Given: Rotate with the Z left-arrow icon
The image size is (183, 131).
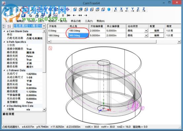Looking at the screenshot, I should pos(138,9).
